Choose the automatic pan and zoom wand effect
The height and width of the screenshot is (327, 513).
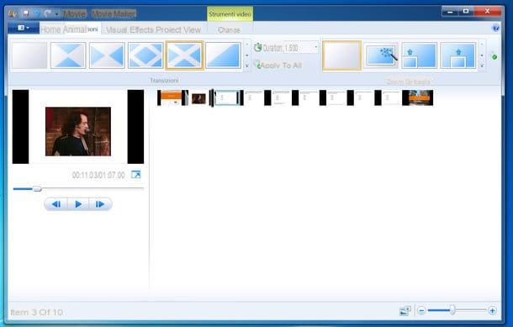click(381, 55)
